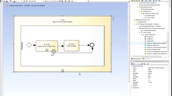Collapse the Lane Production node
The image size is (172, 96).
tap(141, 35)
